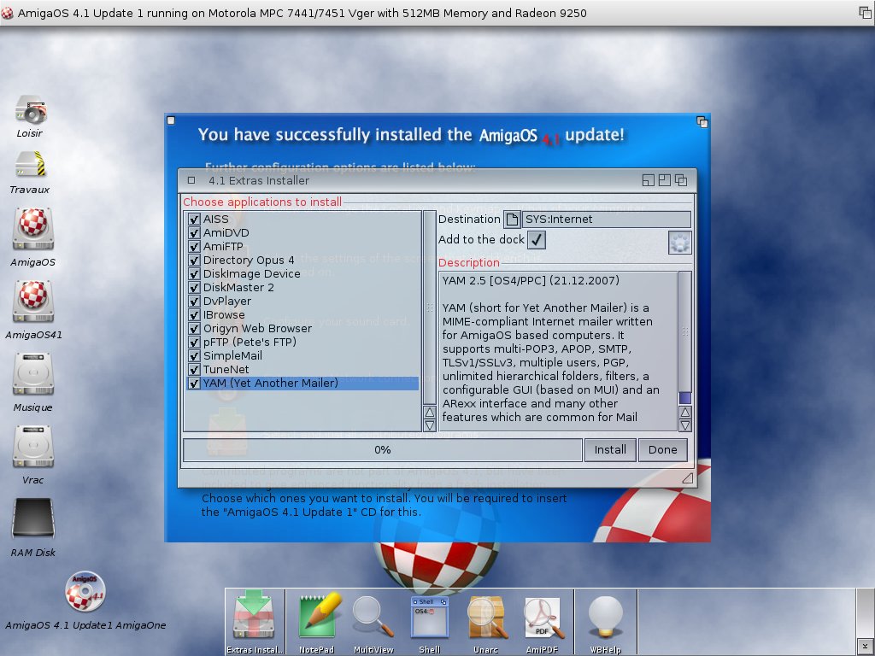Click the resize gadget of Extras Installer

pyautogui.click(x=688, y=478)
